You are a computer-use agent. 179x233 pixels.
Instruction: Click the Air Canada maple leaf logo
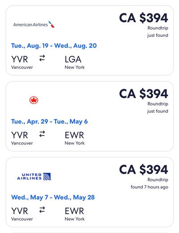coord(34,100)
